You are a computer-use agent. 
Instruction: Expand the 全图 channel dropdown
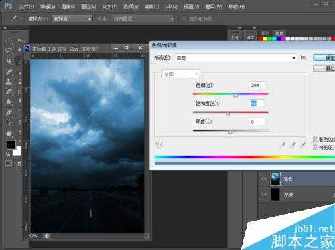pyautogui.click(x=181, y=74)
